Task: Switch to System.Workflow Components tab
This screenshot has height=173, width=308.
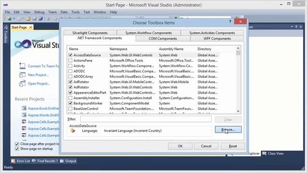Action: tap(149, 33)
